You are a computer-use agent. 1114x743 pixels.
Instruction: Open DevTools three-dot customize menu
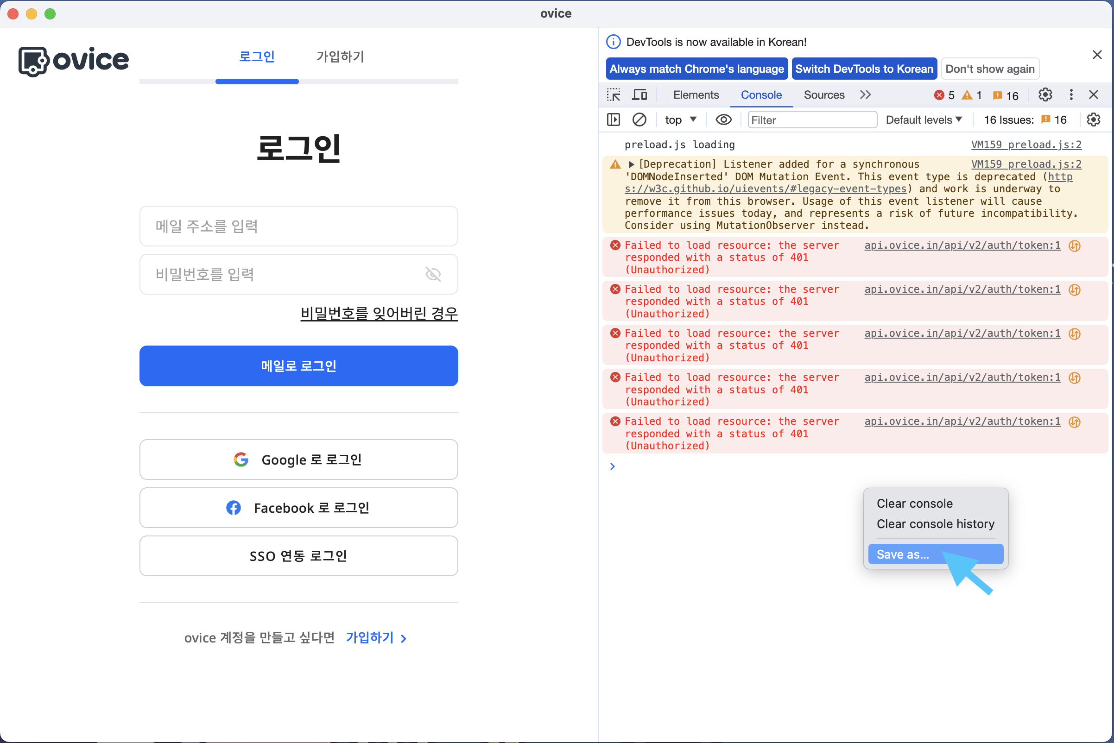pyautogui.click(x=1071, y=95)
